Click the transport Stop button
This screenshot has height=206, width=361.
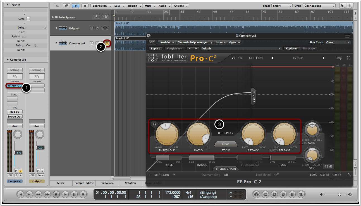56,194
